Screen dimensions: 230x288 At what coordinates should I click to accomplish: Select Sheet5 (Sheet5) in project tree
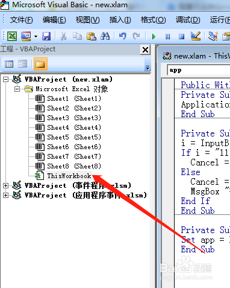point(74,137)
